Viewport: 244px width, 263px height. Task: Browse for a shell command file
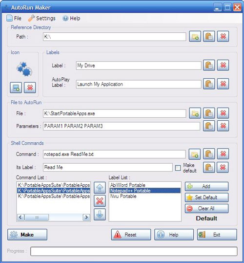tap(195, 154)
